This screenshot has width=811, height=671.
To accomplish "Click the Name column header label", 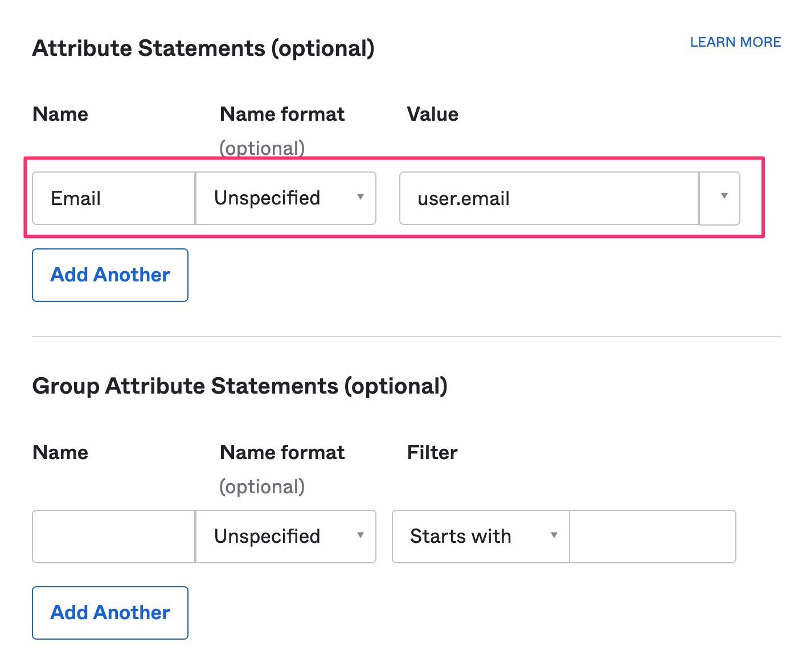I will (60, 114).
